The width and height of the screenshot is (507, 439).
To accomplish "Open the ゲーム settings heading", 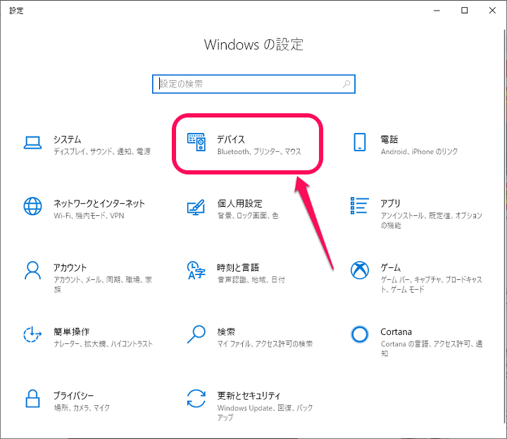I will (x=390, y=267).
